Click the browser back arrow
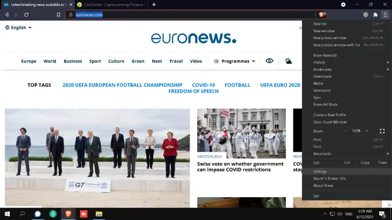392x220 pixels. tap(7, 15)
